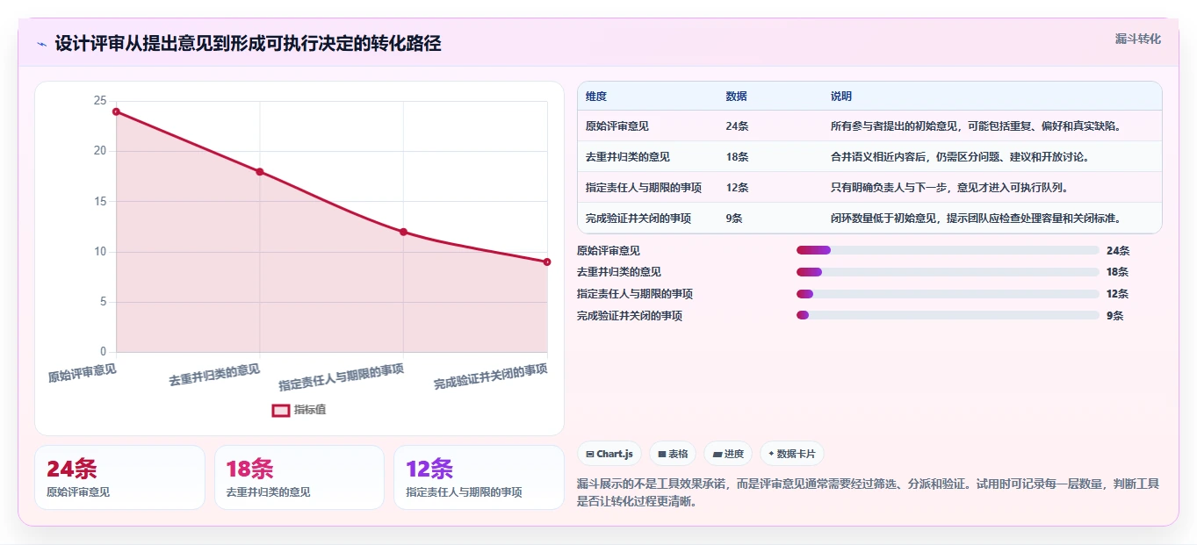The width and height of the screenshot is (1197, 545).
Task: Click the 12条 value in the table
Action: pyautogui.click(x=738, y=188)
